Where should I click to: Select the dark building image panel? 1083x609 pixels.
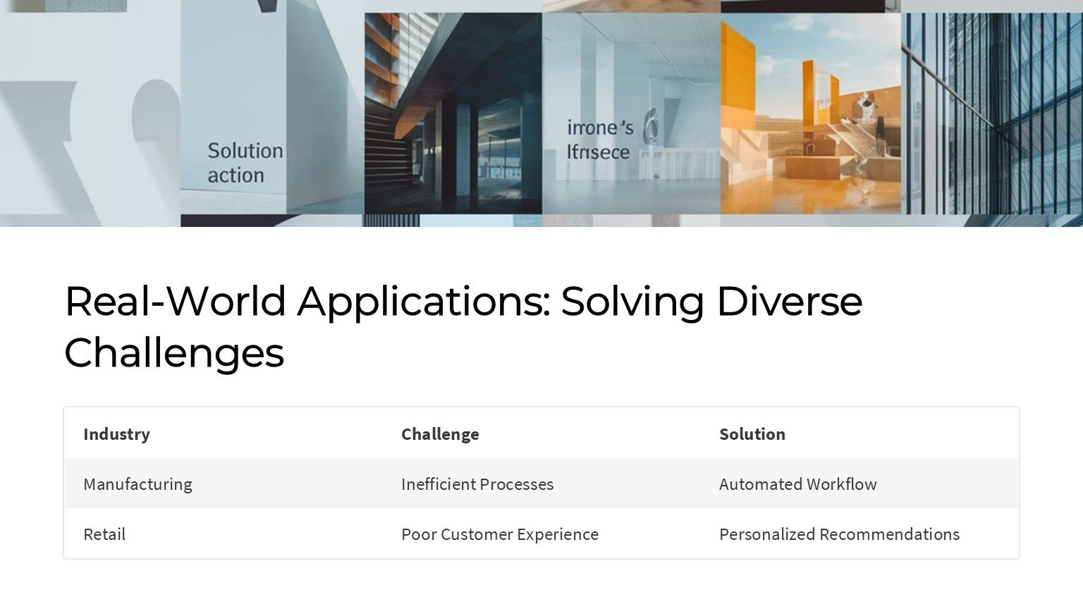coord(453,113)
